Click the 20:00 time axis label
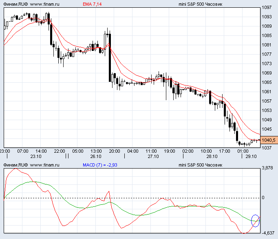The image size is (278, 239). (x=115, y=151)
